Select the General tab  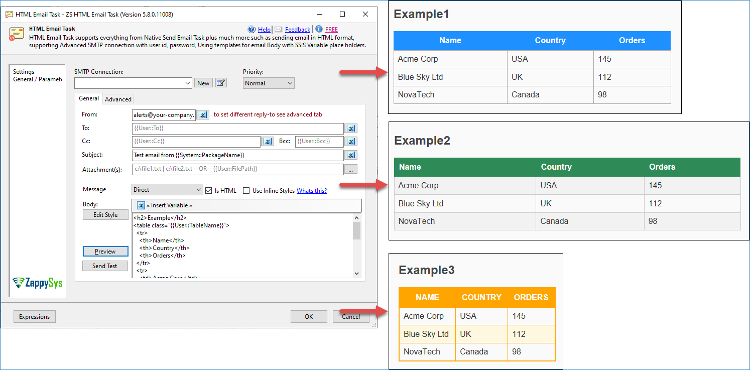[89, 98]
